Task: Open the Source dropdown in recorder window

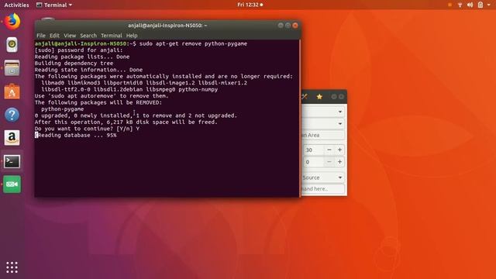Action: pyautogui.click(x=322, y=177)
